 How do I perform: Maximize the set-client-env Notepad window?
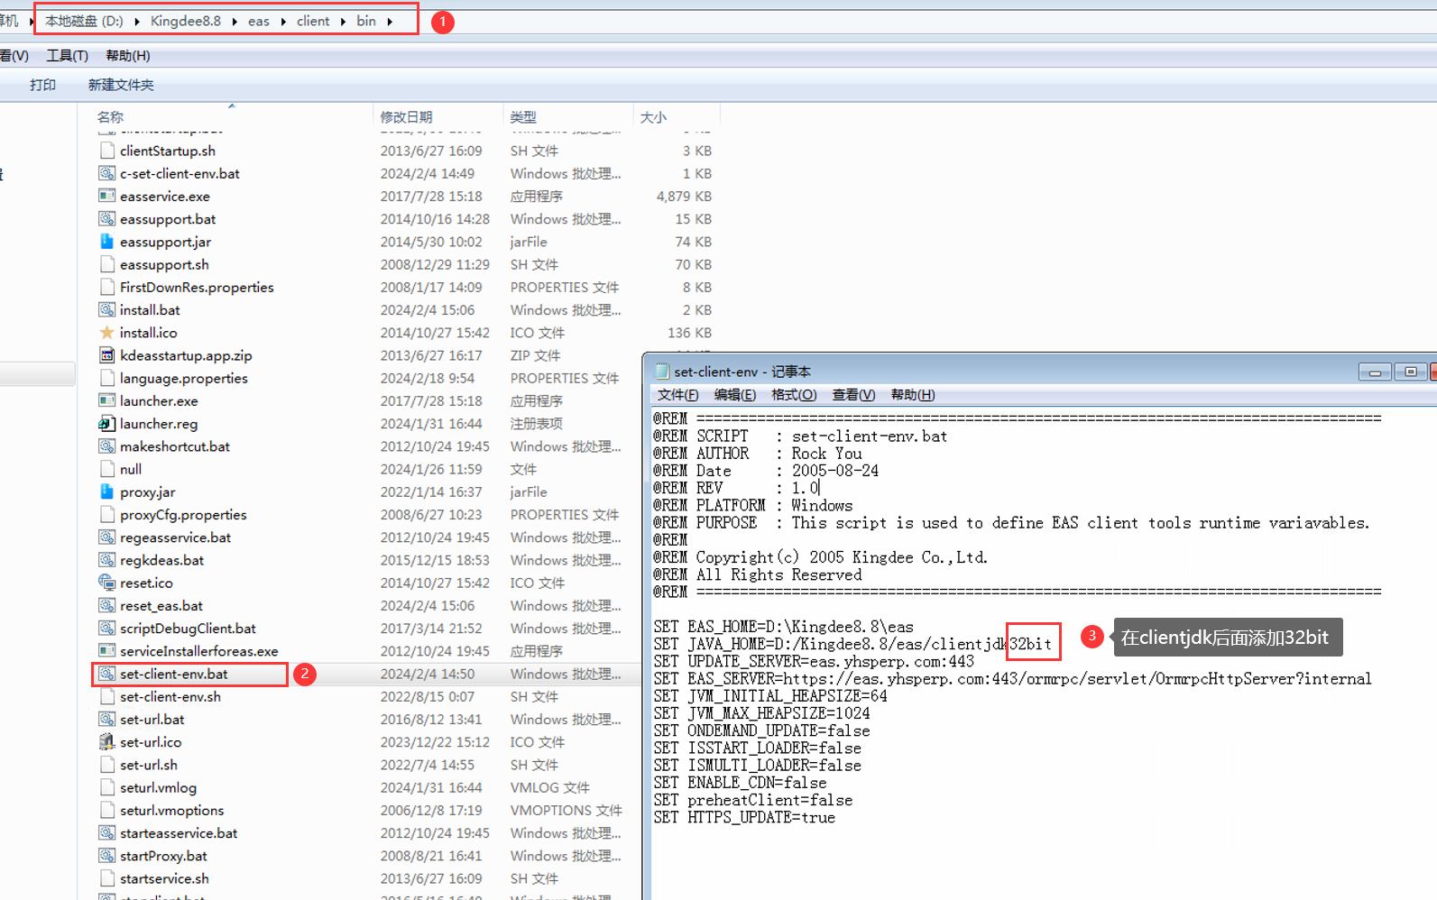pyautogui.click(x=1411, y=372)
